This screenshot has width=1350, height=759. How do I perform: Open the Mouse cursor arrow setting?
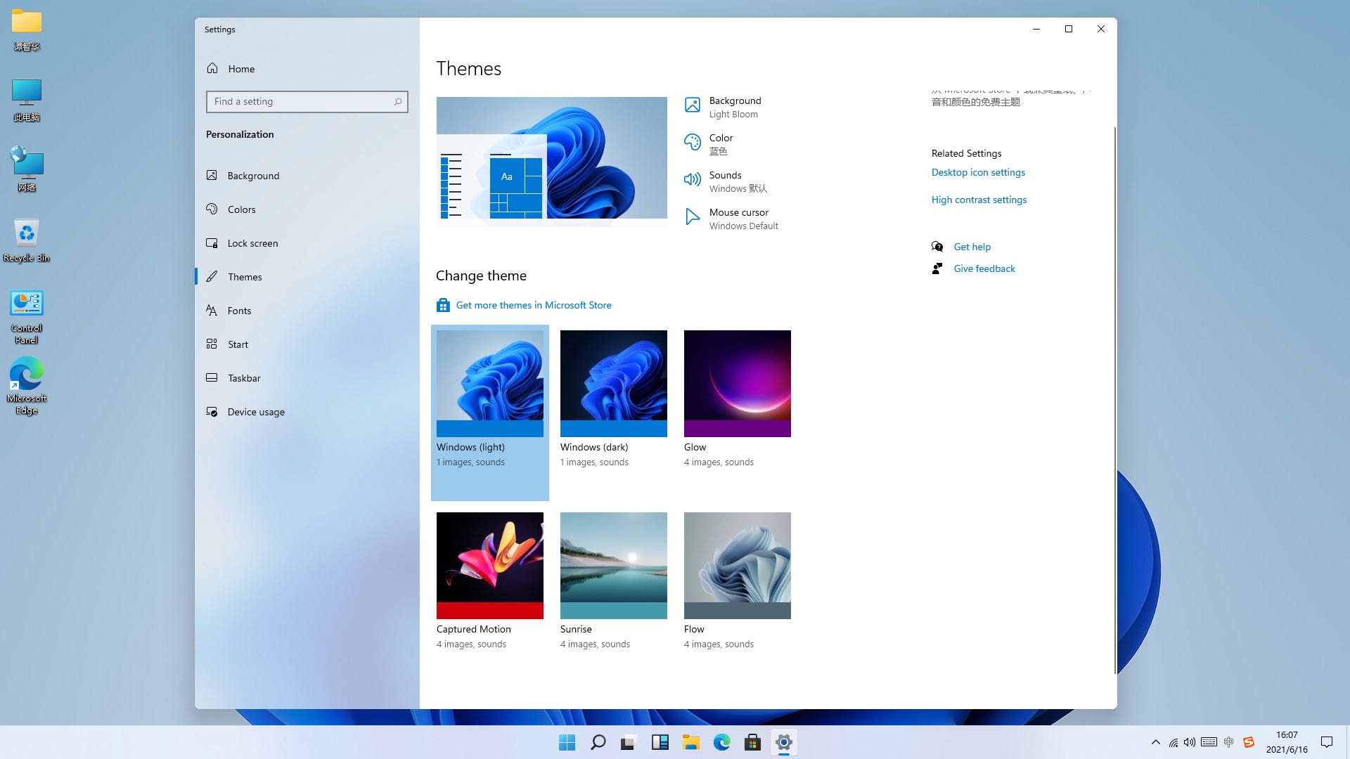692,217
